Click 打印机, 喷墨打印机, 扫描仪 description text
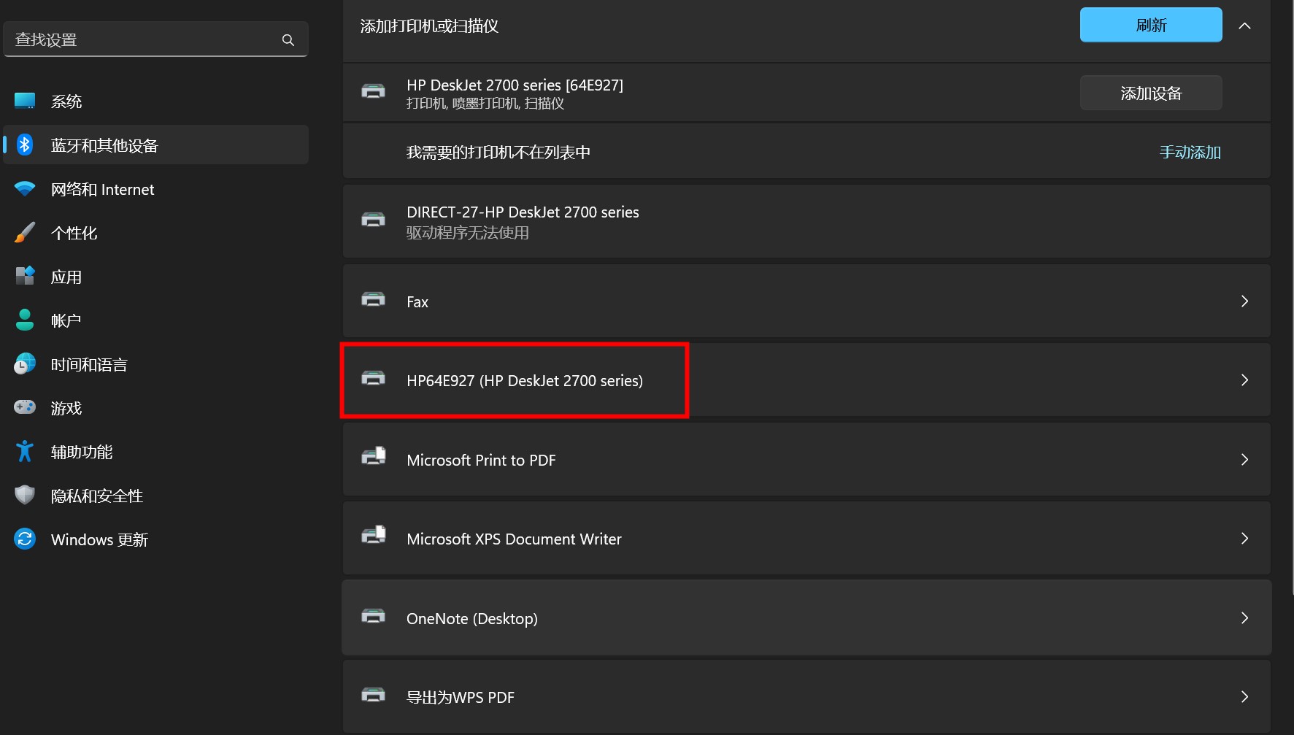The height and width of the screenshot is (735, 1294). pyautogui.click(x=485, y=104)
